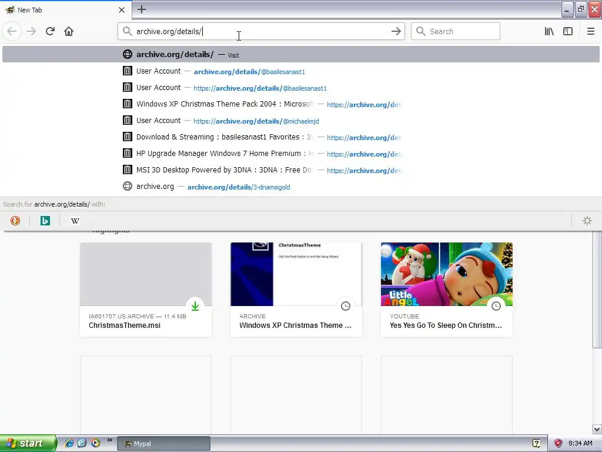The width and height of the screenshot is (602, 452).
Task: Switch to the Mypal taskbar button
Action: click(x=163, y=444)
